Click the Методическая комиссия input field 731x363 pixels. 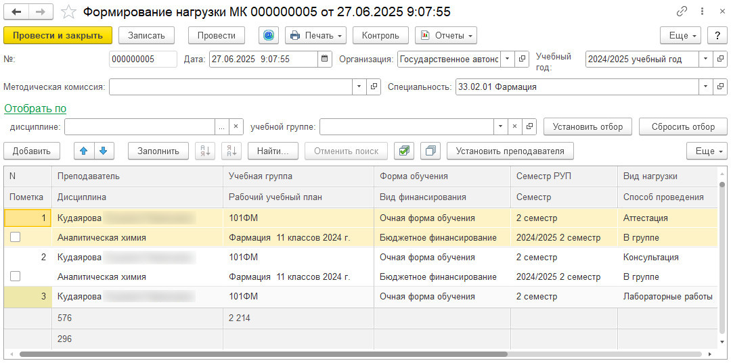pyautogui.click(x=231, y=87)
